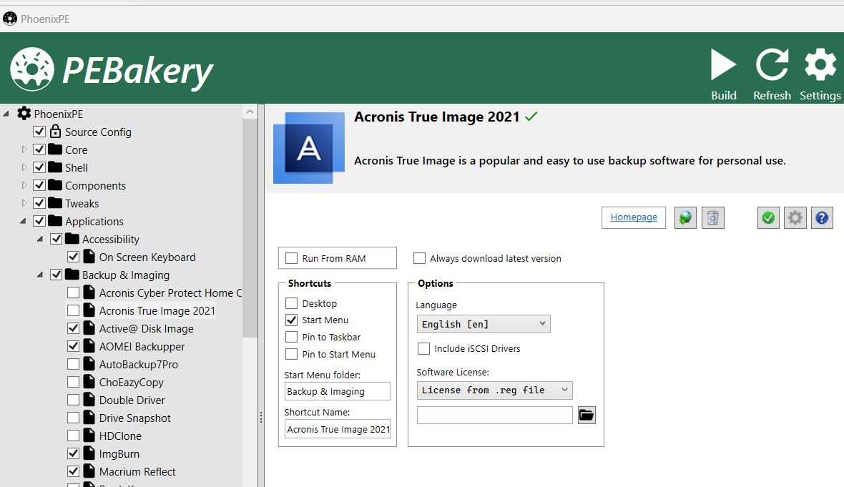Viewport: 844px width, 487px height.
Task: Select Macrium Reflect in the tree
Action: (x=137, y=472)
